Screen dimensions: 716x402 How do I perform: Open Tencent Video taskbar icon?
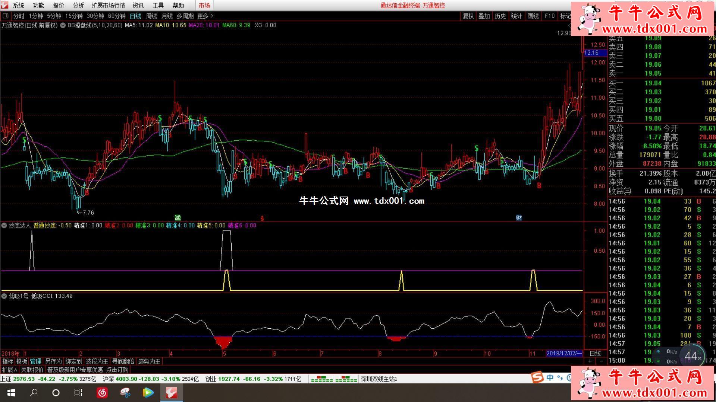[x=148, y=393]
